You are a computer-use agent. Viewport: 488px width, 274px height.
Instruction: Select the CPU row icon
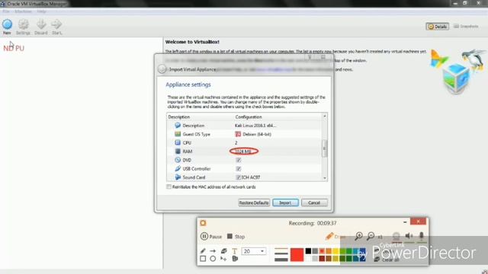pos(178,142)
